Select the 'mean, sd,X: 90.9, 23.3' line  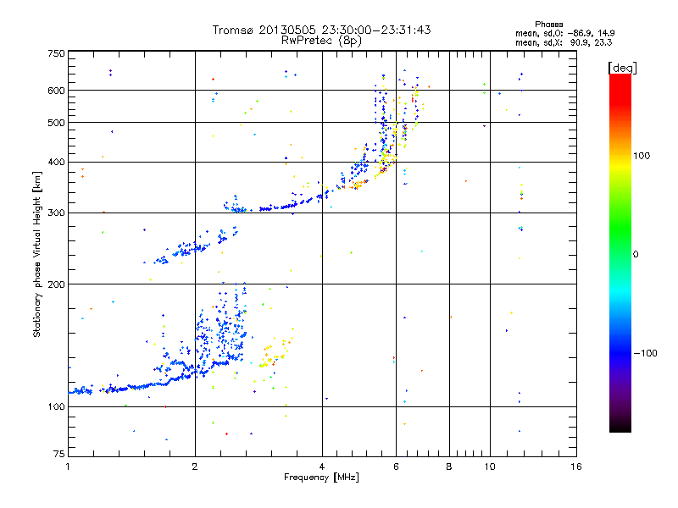[564, 42]
